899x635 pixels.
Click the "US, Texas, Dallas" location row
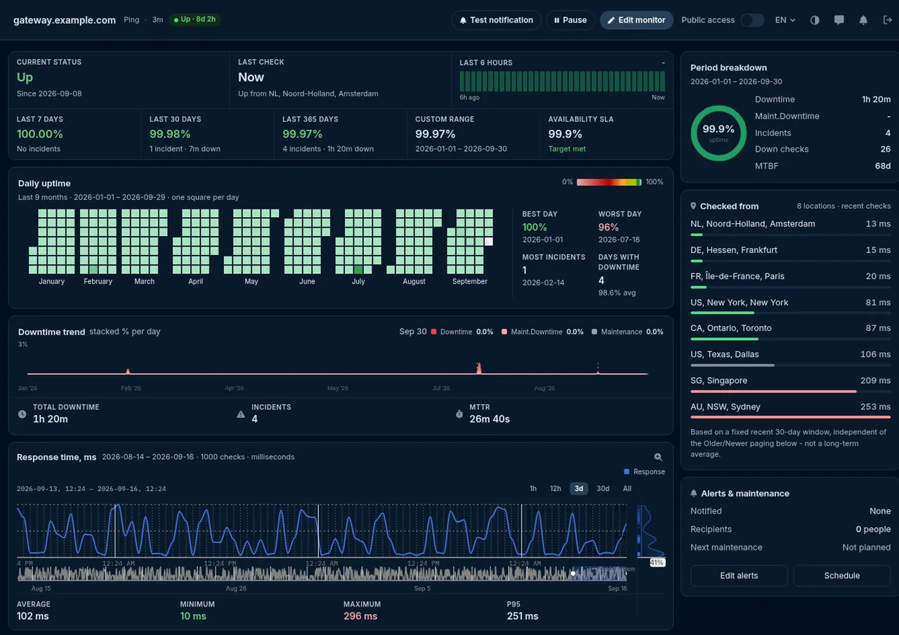[x=790, y=358]
